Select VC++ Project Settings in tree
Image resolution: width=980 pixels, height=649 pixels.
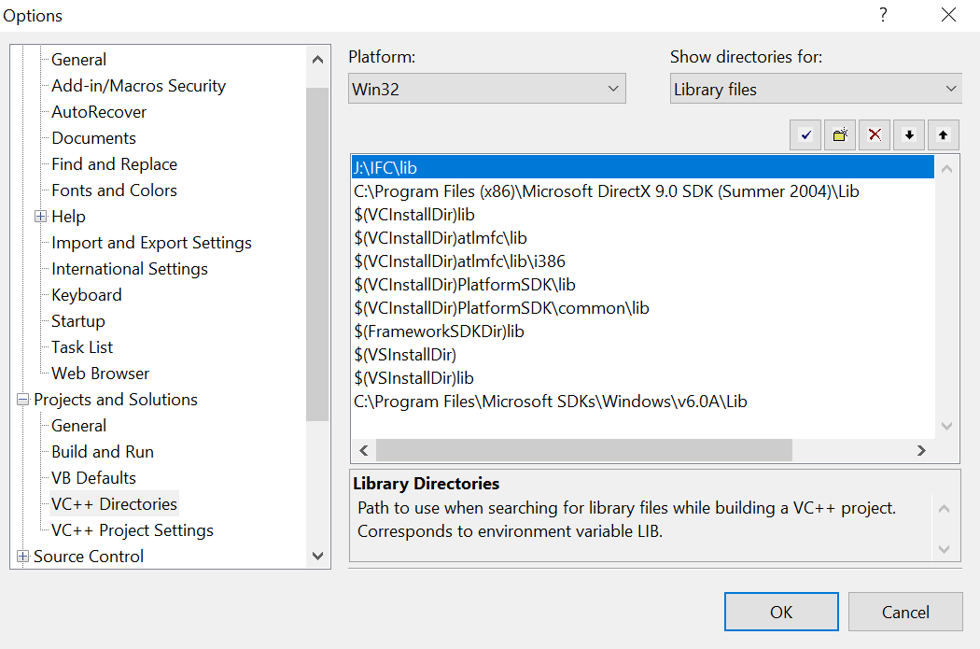[133, 530]
